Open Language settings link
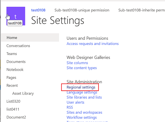 [82, 92]
